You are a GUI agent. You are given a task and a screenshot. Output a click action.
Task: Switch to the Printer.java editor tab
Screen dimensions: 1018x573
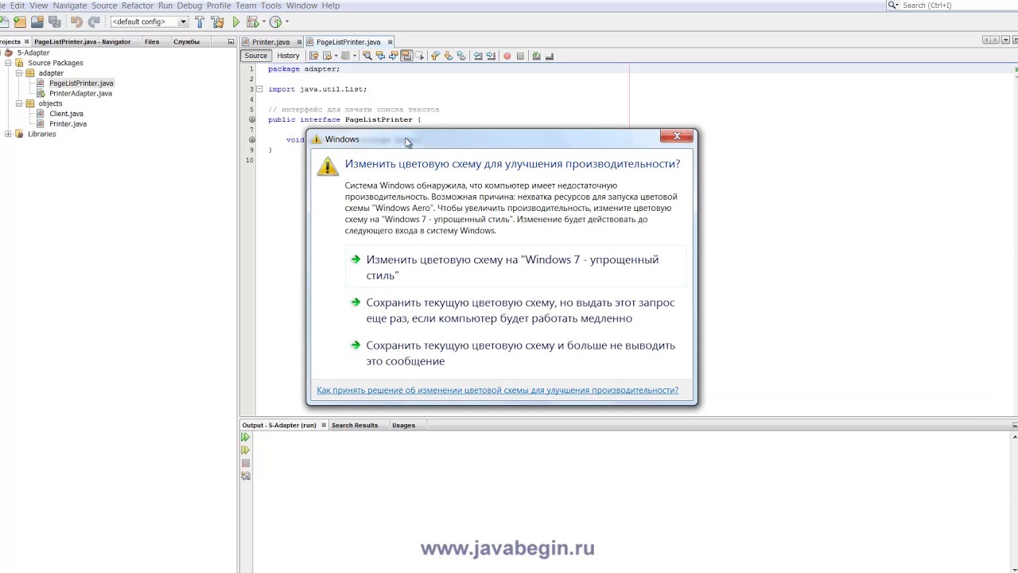[x=270, y=42]
